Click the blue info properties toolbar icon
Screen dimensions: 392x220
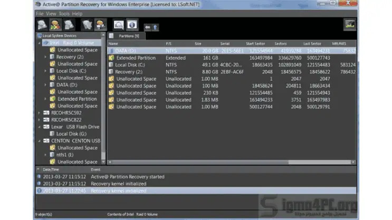(x=131, y=25)
